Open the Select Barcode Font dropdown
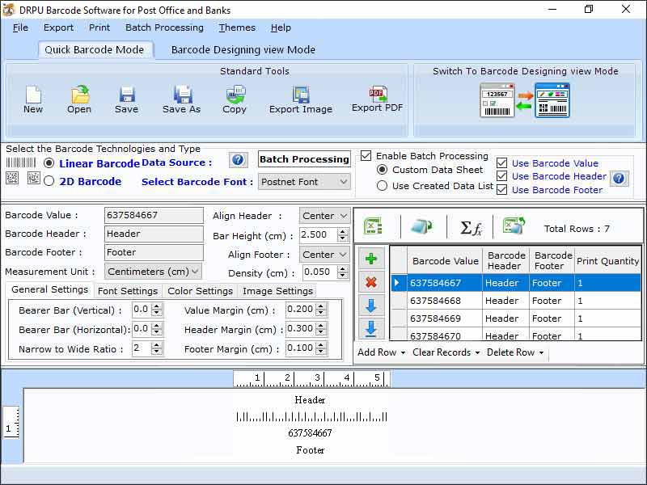647x485 pixels. point(304,183)
